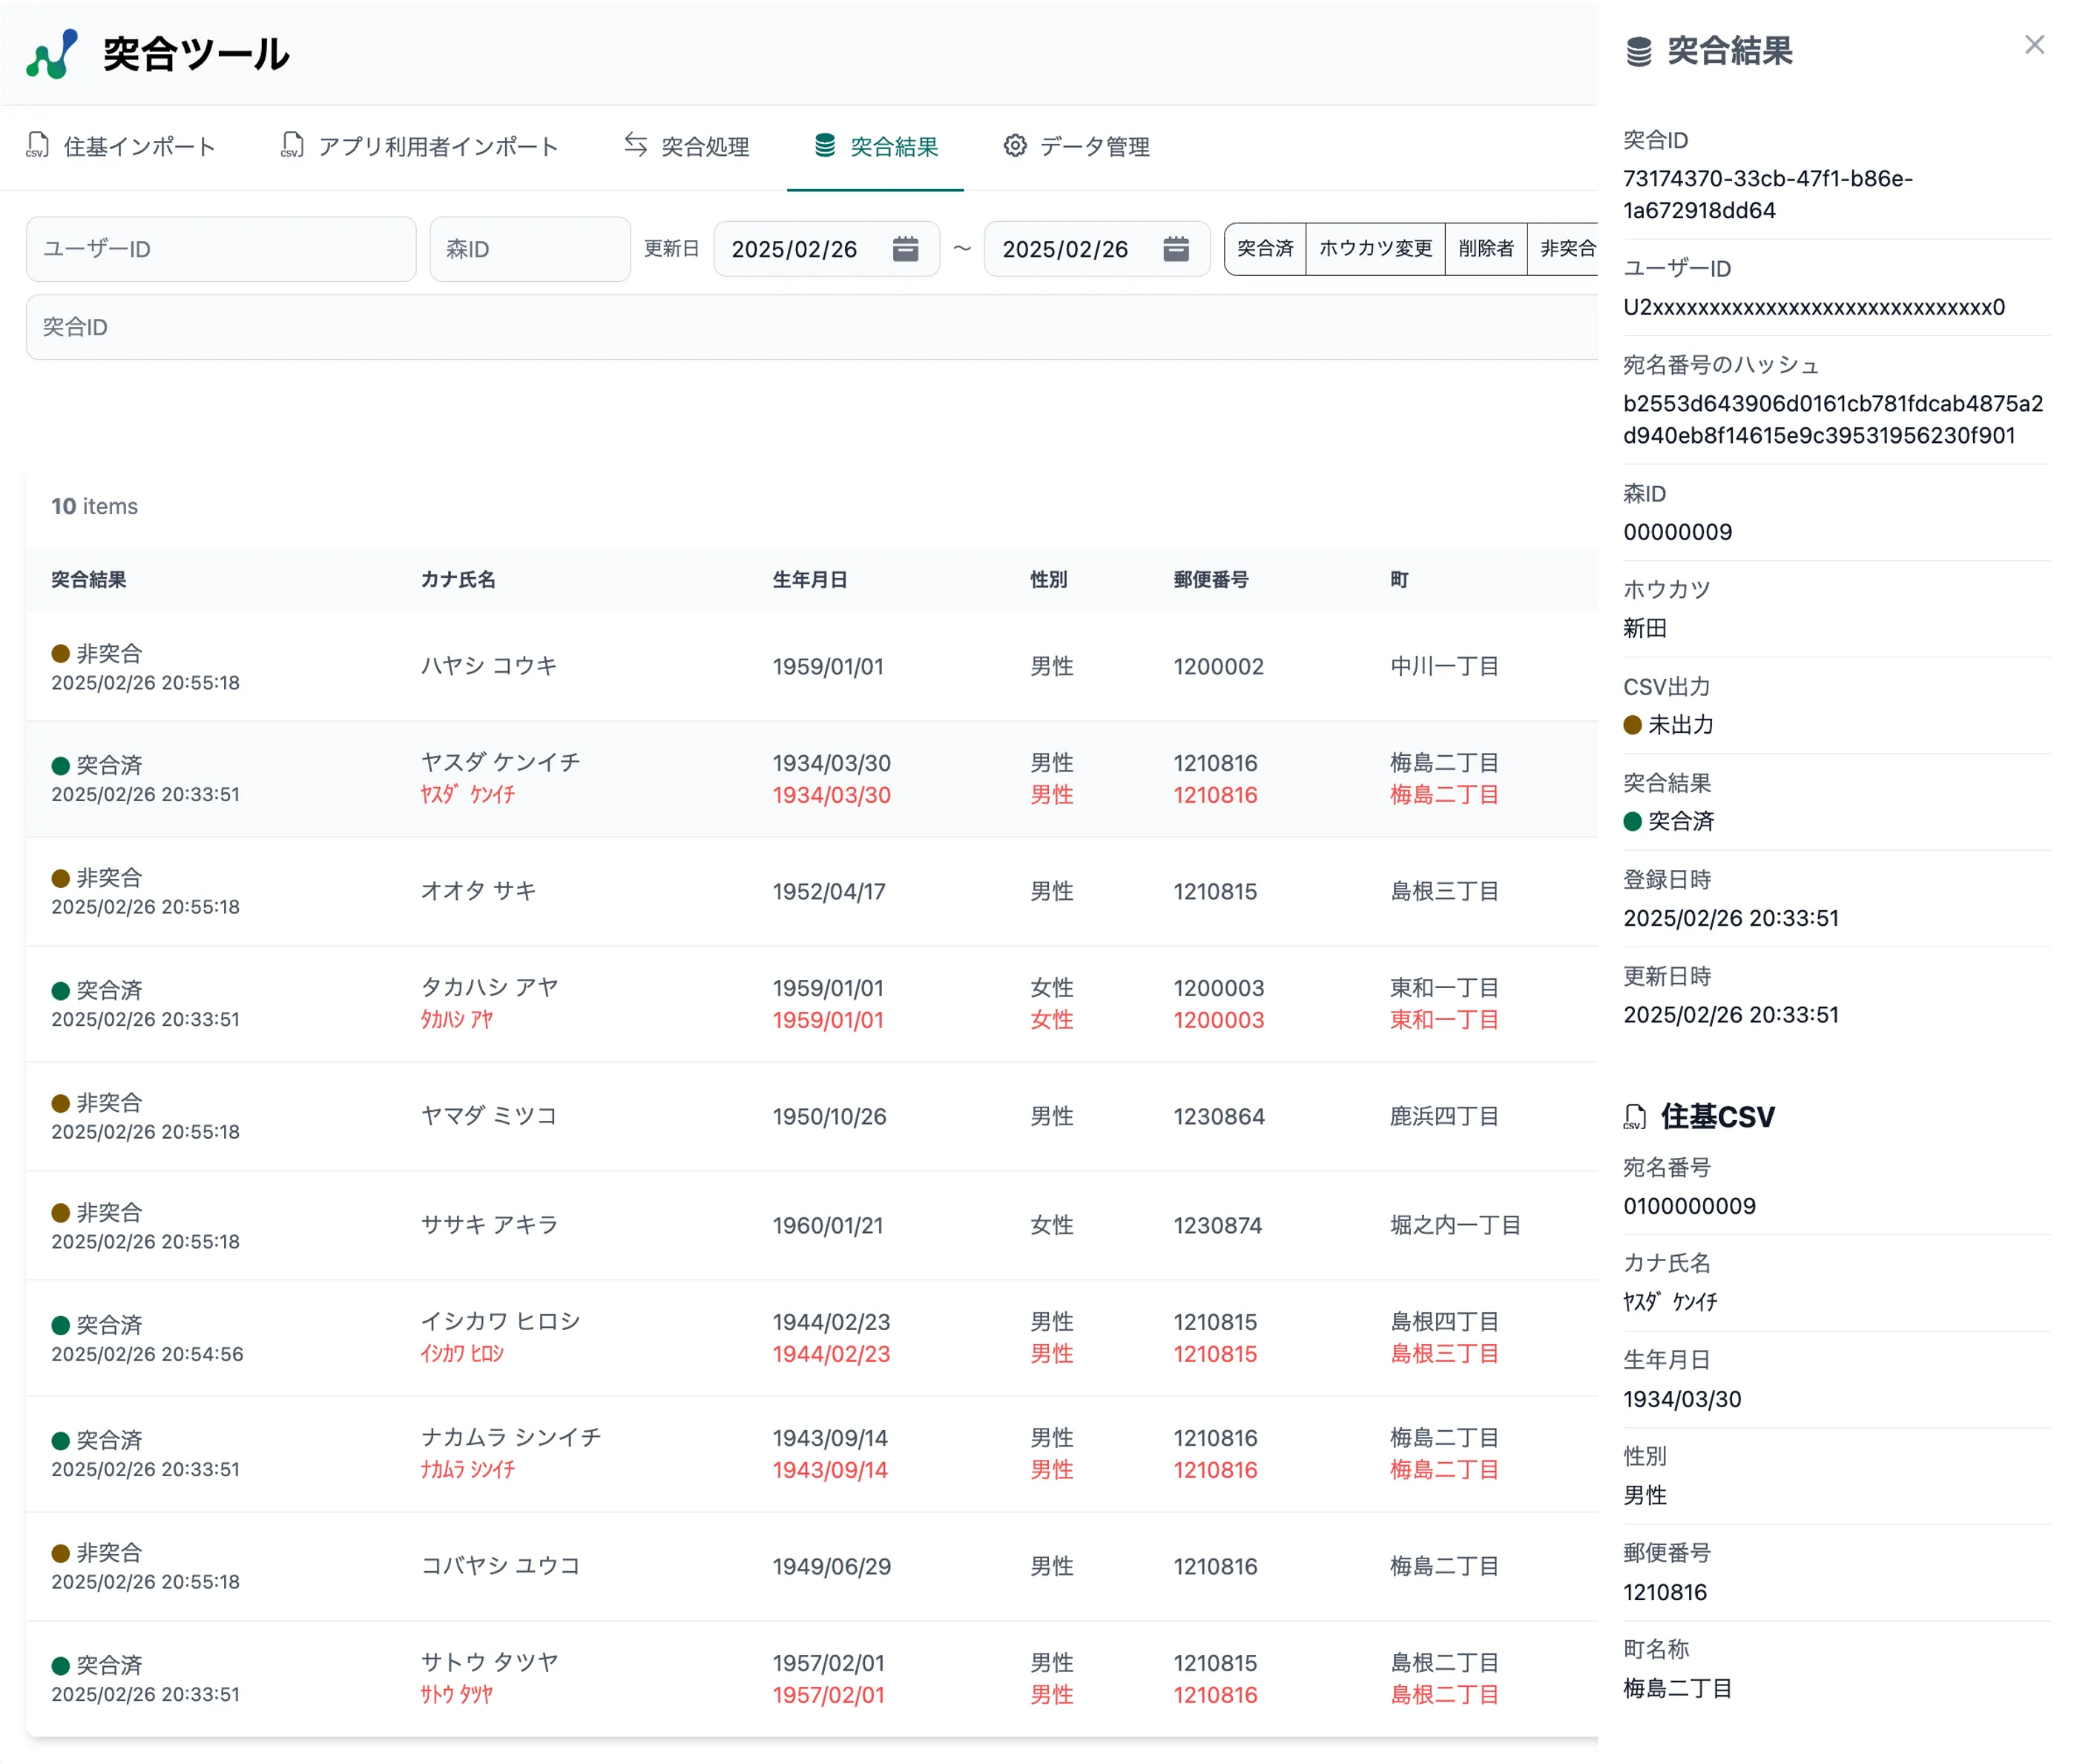Select the タカハシ アヤ result row

[800, 1003]
